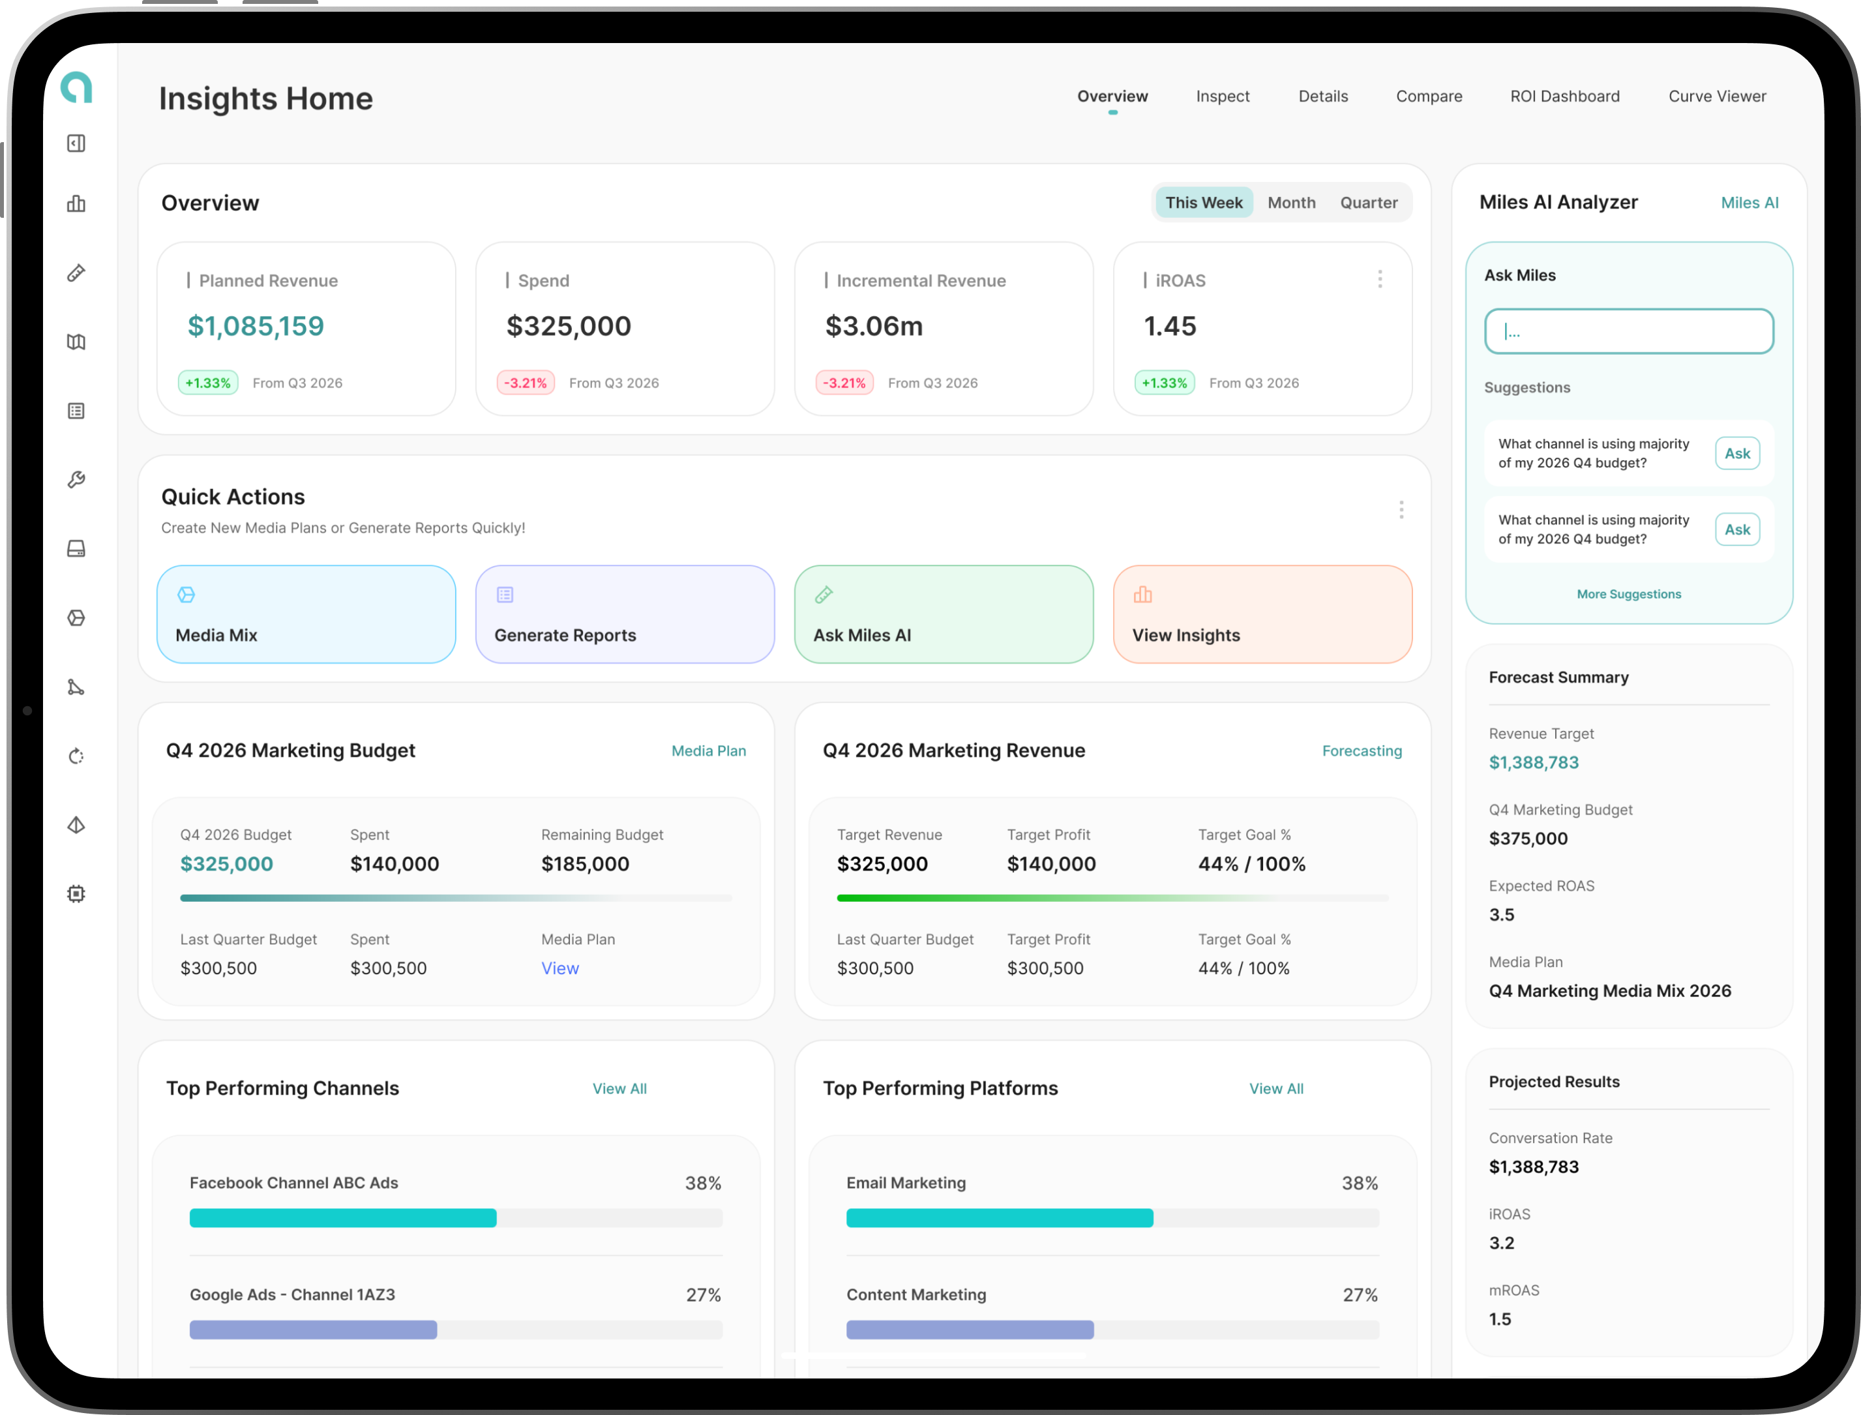Open View All for Top Performing Channels
The width and height of the screenshot is (1861, 1415).
(x=619, y=1089)
